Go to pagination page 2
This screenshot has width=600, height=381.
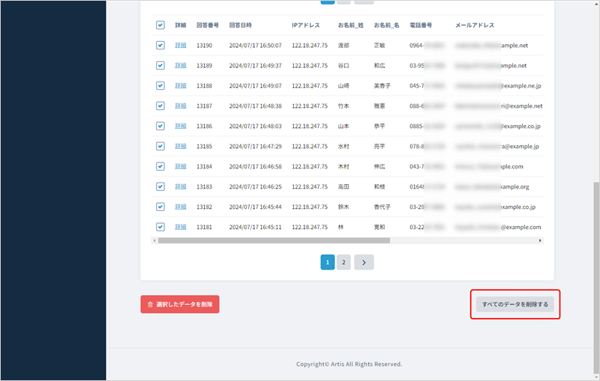[343, 262]
